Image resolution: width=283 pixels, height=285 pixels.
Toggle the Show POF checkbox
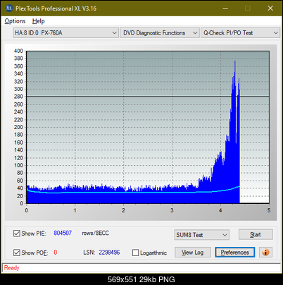pos(17,253)
